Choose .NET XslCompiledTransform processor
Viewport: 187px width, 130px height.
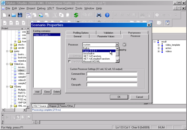click(99, 59)
